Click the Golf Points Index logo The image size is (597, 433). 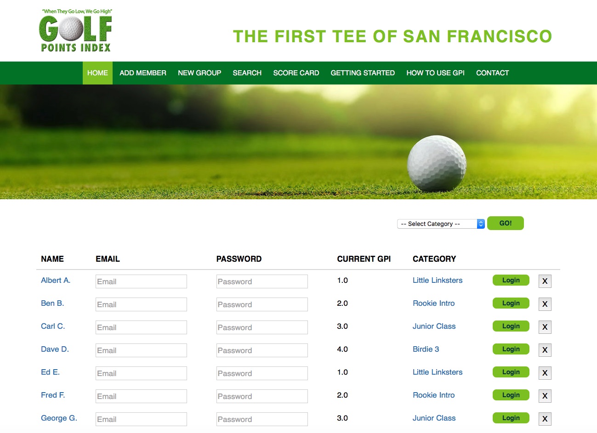point(76,30)
